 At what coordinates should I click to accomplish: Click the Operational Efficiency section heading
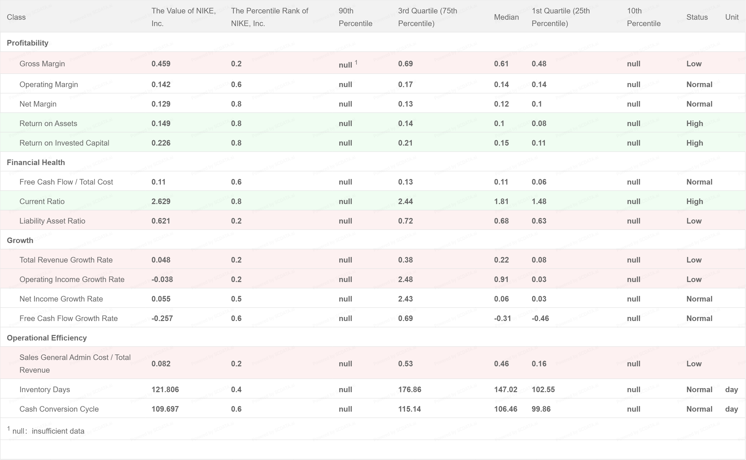pos(47,338)
